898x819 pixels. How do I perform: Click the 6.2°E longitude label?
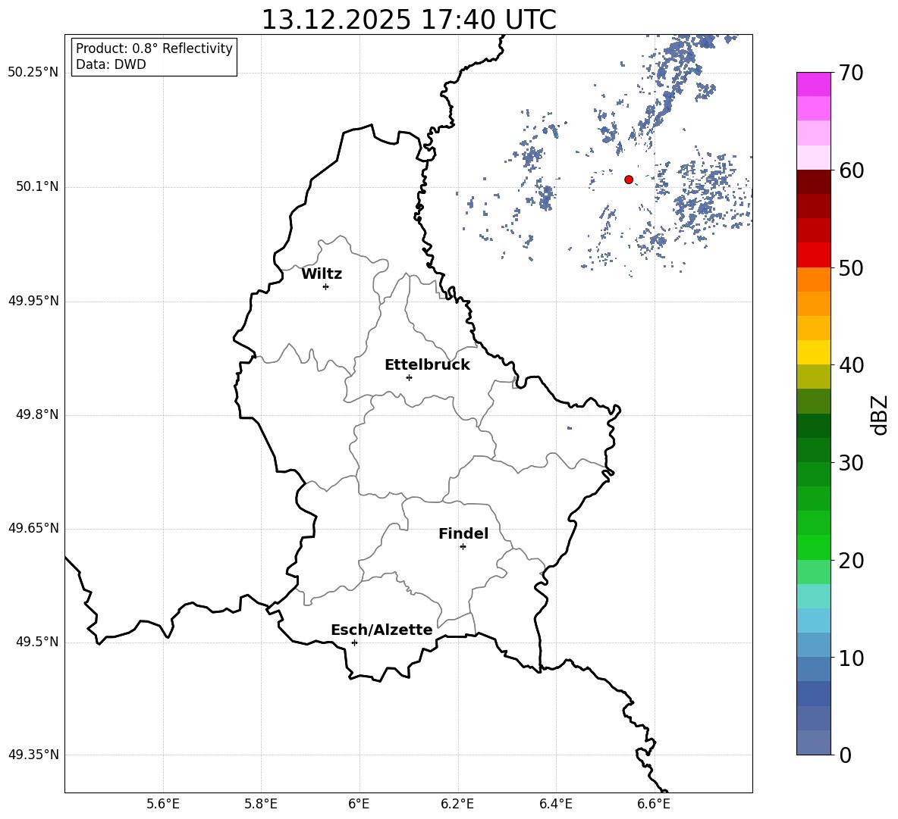457,805
